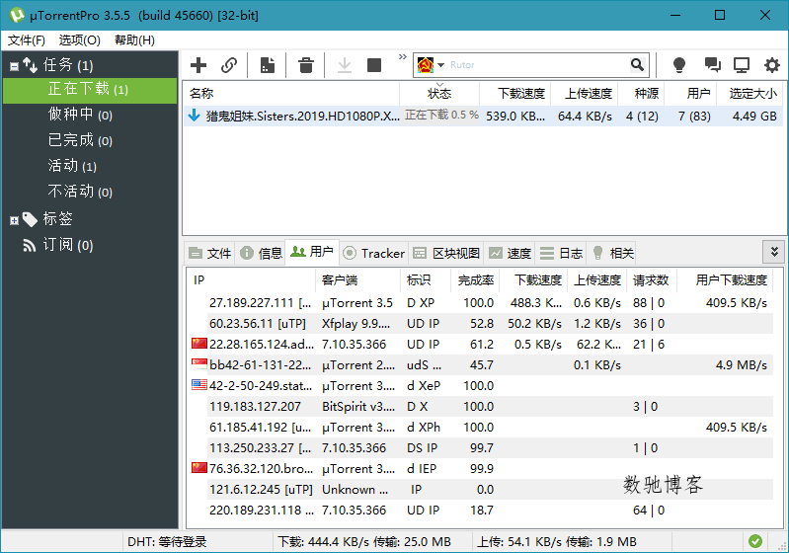Add a torrent with the plus icon

tap(198, 65)
